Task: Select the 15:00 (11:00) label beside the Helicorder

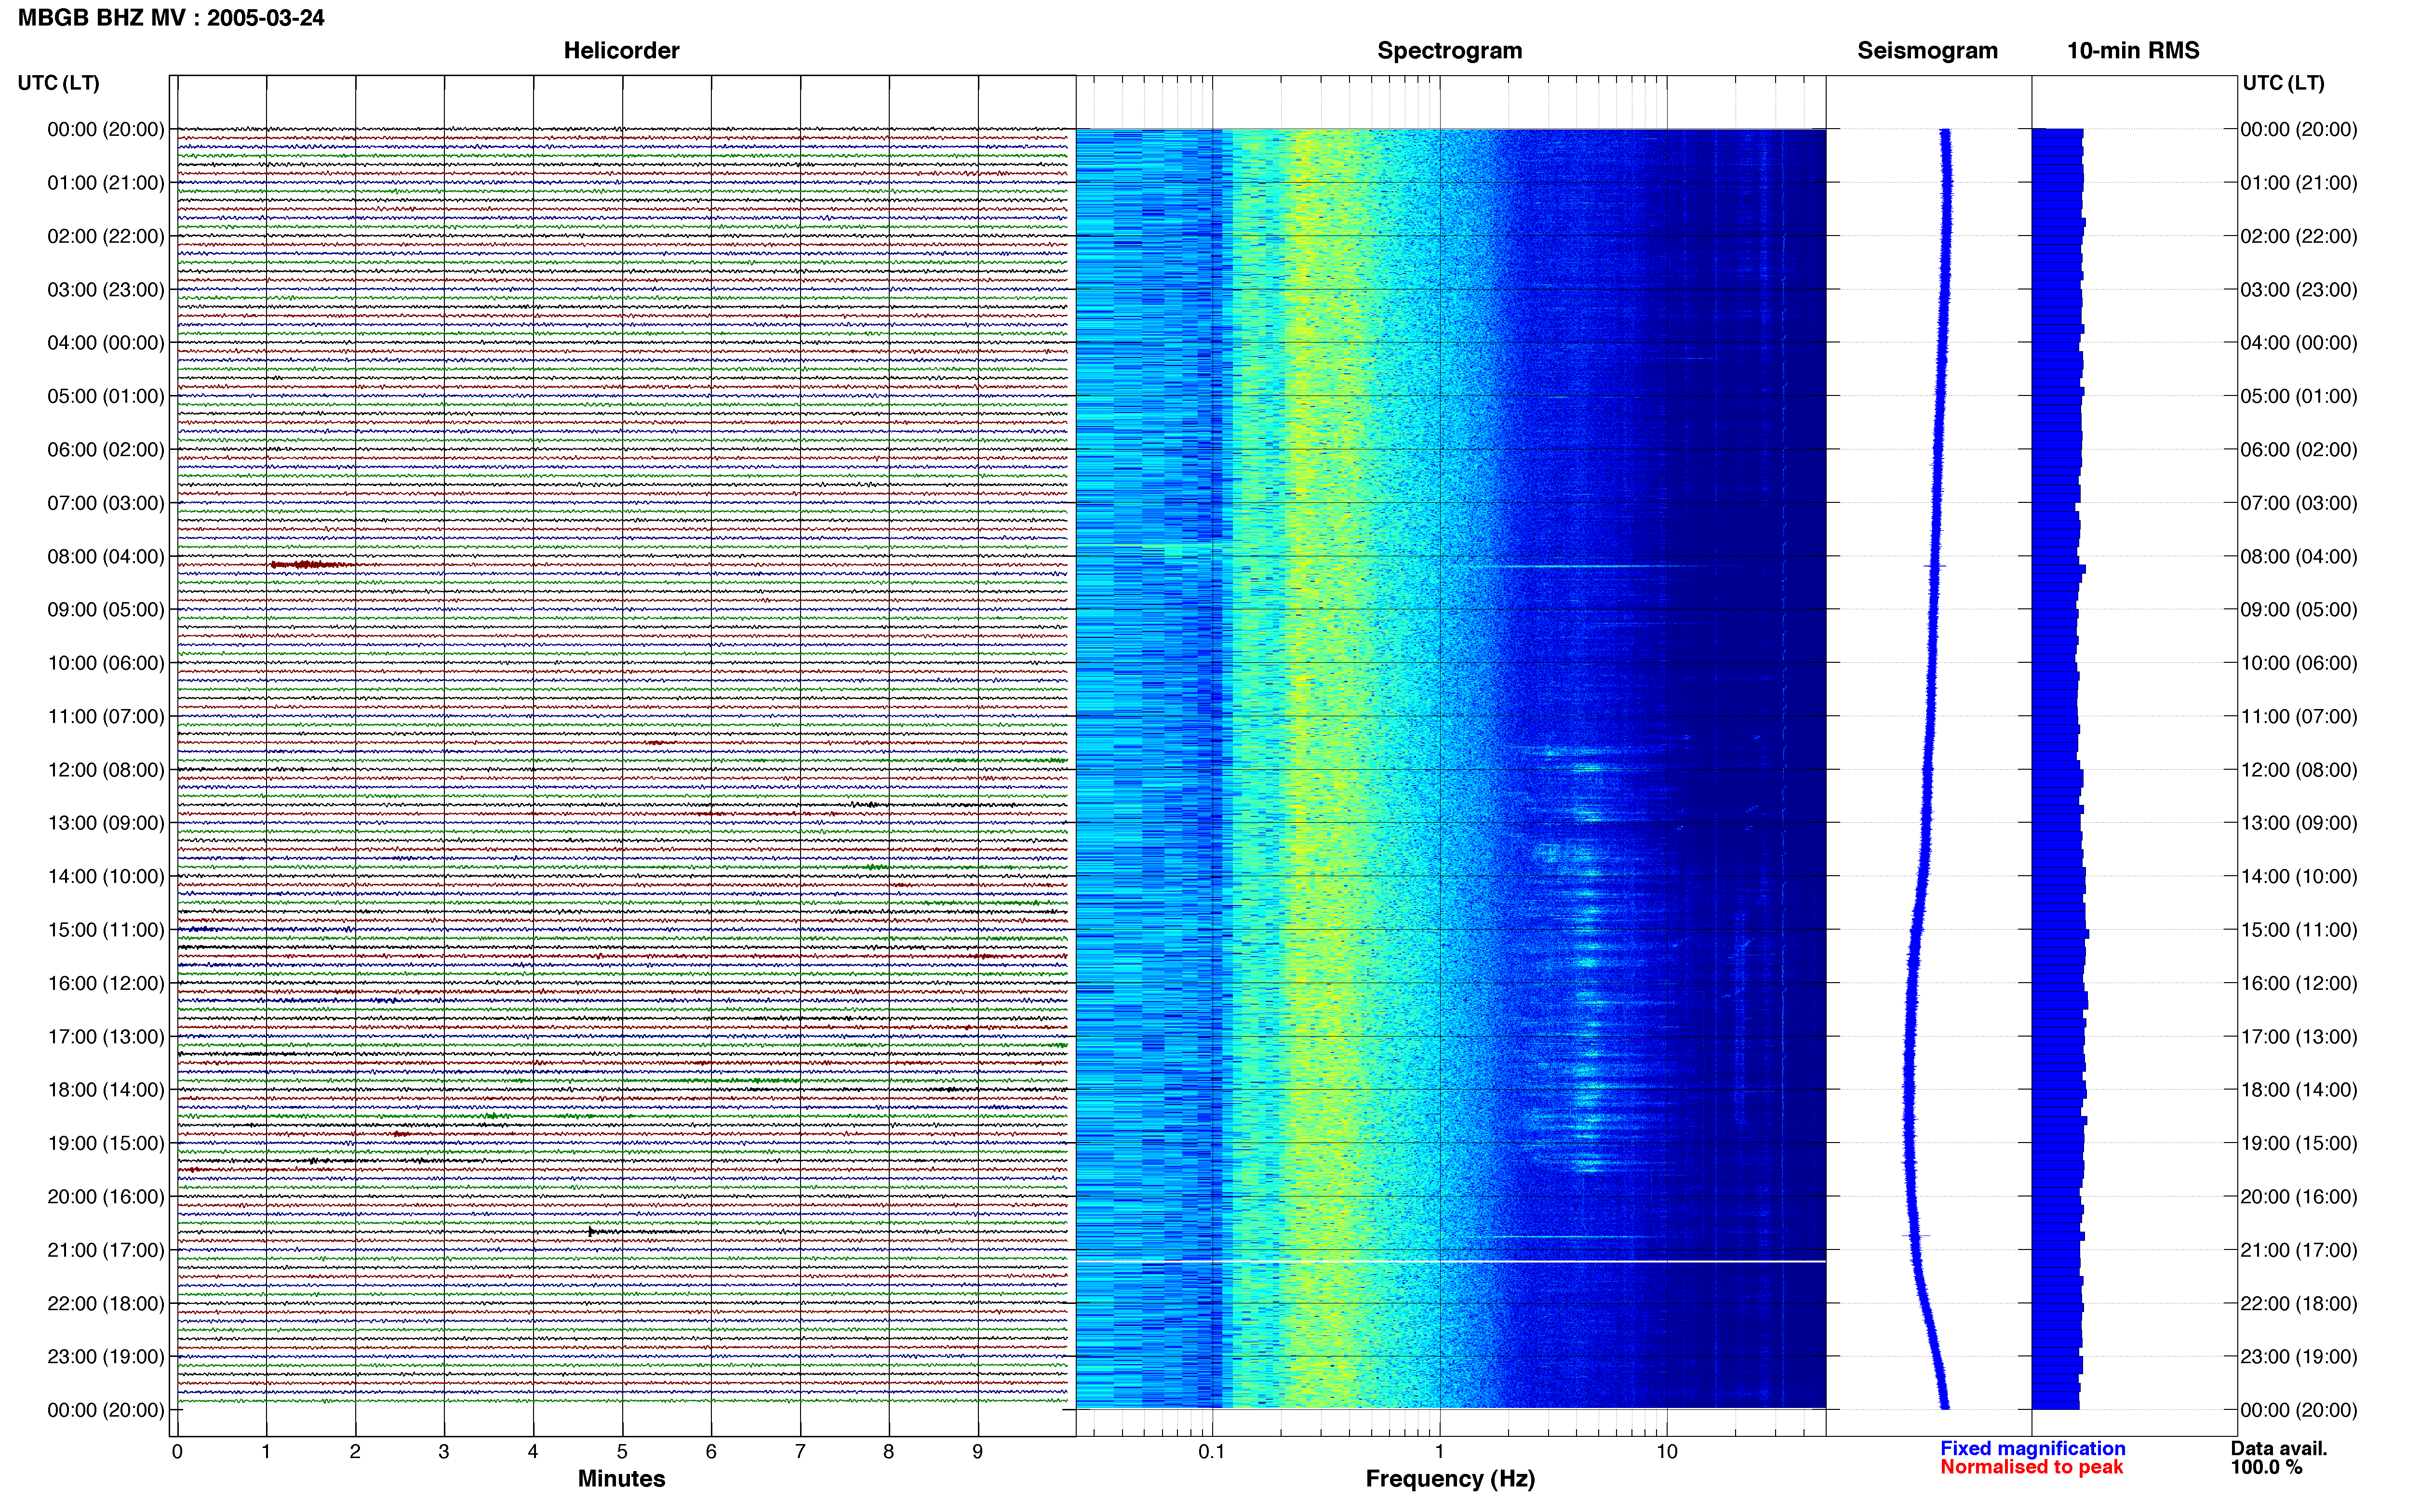Action: point(106,929)
